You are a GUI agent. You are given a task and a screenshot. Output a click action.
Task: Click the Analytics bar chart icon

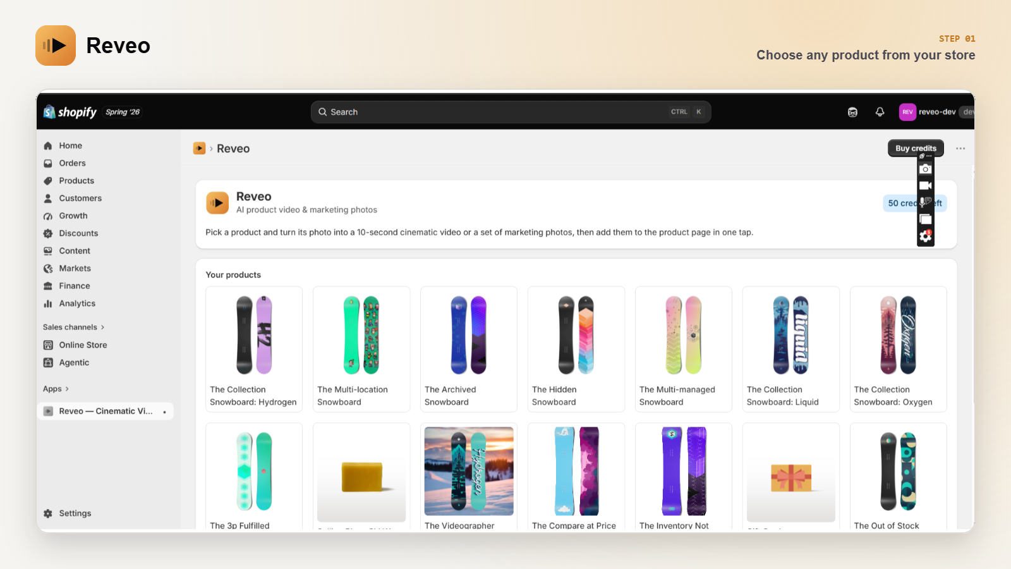48,303
